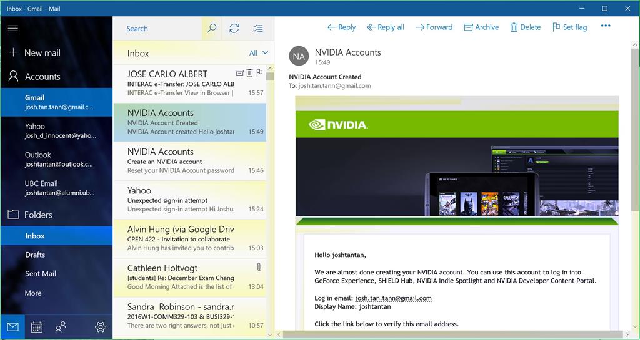The width and height of the screenshot is (640, 340).
Task: Open Cathleen Holtvogt December Exam email
Action: click(x=190, y=277)
